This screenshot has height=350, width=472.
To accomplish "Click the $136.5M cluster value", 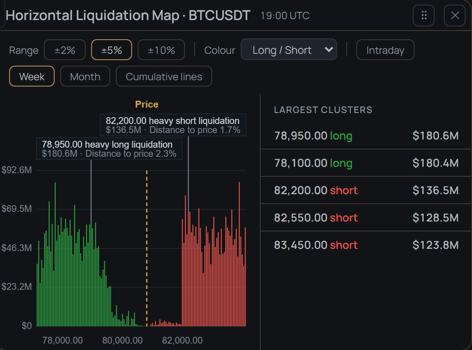I will tap(435, 190).
